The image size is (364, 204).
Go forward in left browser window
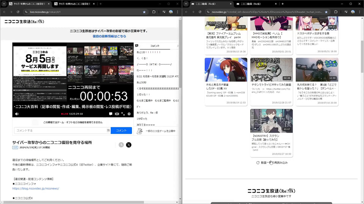pyautogui.click(x=11, y=12)
